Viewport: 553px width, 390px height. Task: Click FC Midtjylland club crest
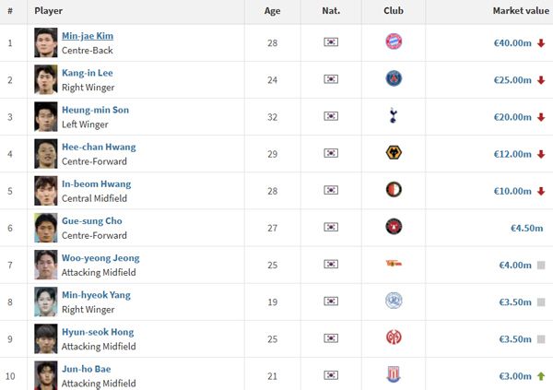coord(394,227)
